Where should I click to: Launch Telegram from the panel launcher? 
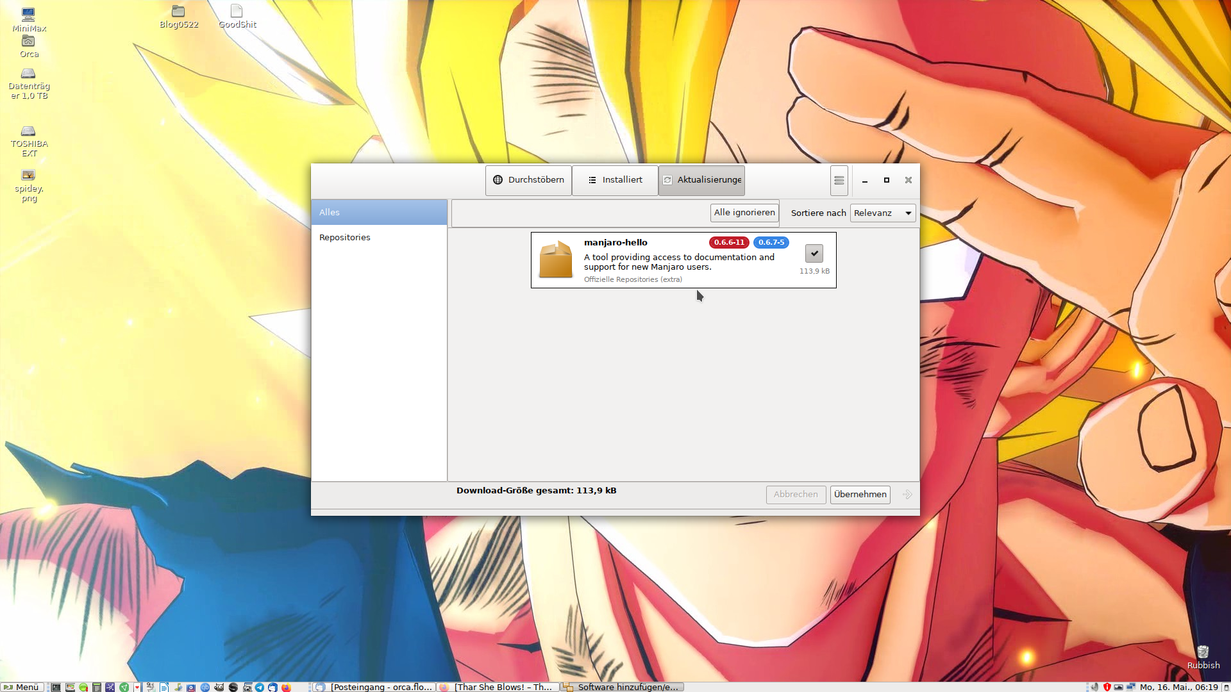point(259,687)
